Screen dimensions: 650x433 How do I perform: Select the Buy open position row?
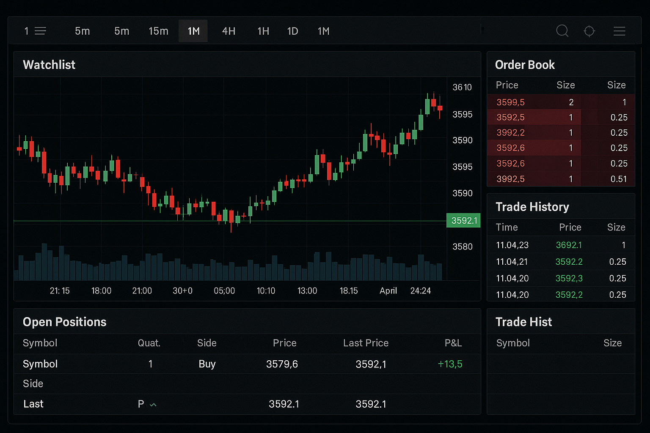point(207,364)
